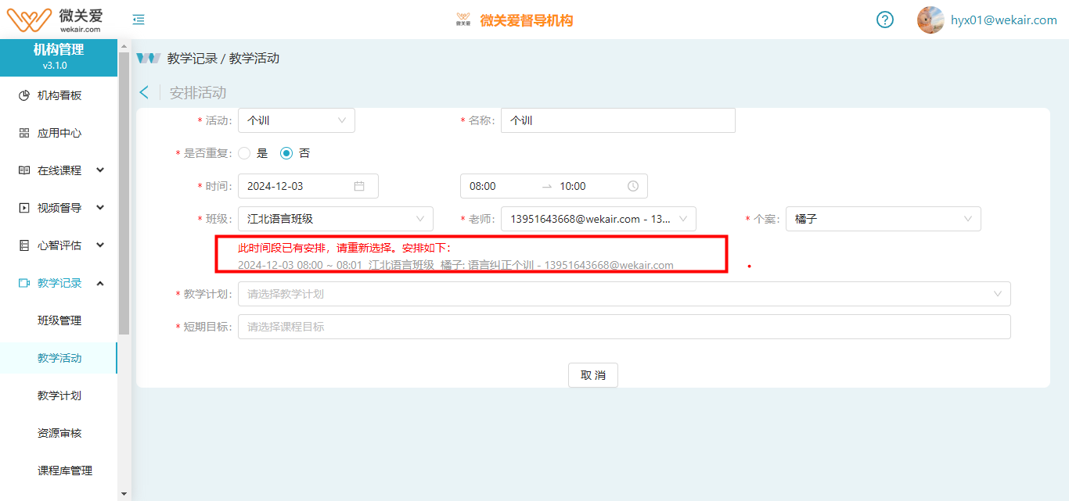Open the 活动 dropdown showing 个训
Screen dimensions: 1069x501
coord(296,120)
